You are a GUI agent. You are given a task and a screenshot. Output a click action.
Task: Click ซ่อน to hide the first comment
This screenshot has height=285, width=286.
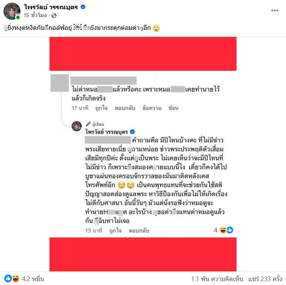click(x=173, y=108)
